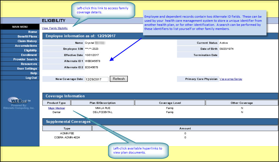Click Log Out in the sidebar
Viewport: 279px width, 162px height.
click(31, 78)
